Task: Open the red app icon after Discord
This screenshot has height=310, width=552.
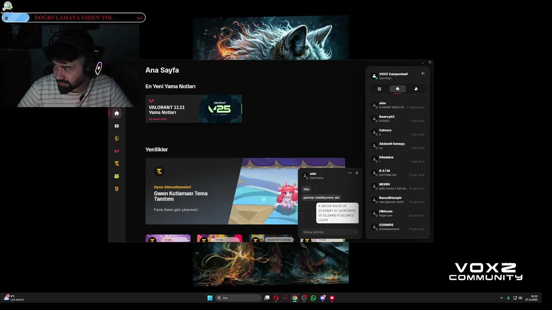Action: click(x=332, y=298)
